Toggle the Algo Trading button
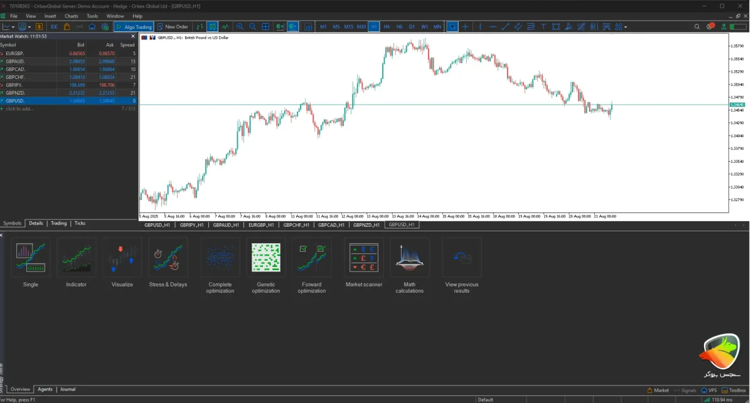The height and width of the screenshot is (403, 753). 134,27
